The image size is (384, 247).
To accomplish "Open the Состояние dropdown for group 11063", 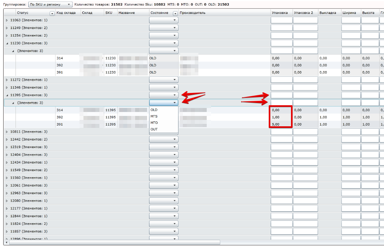I will click(164, 20).
